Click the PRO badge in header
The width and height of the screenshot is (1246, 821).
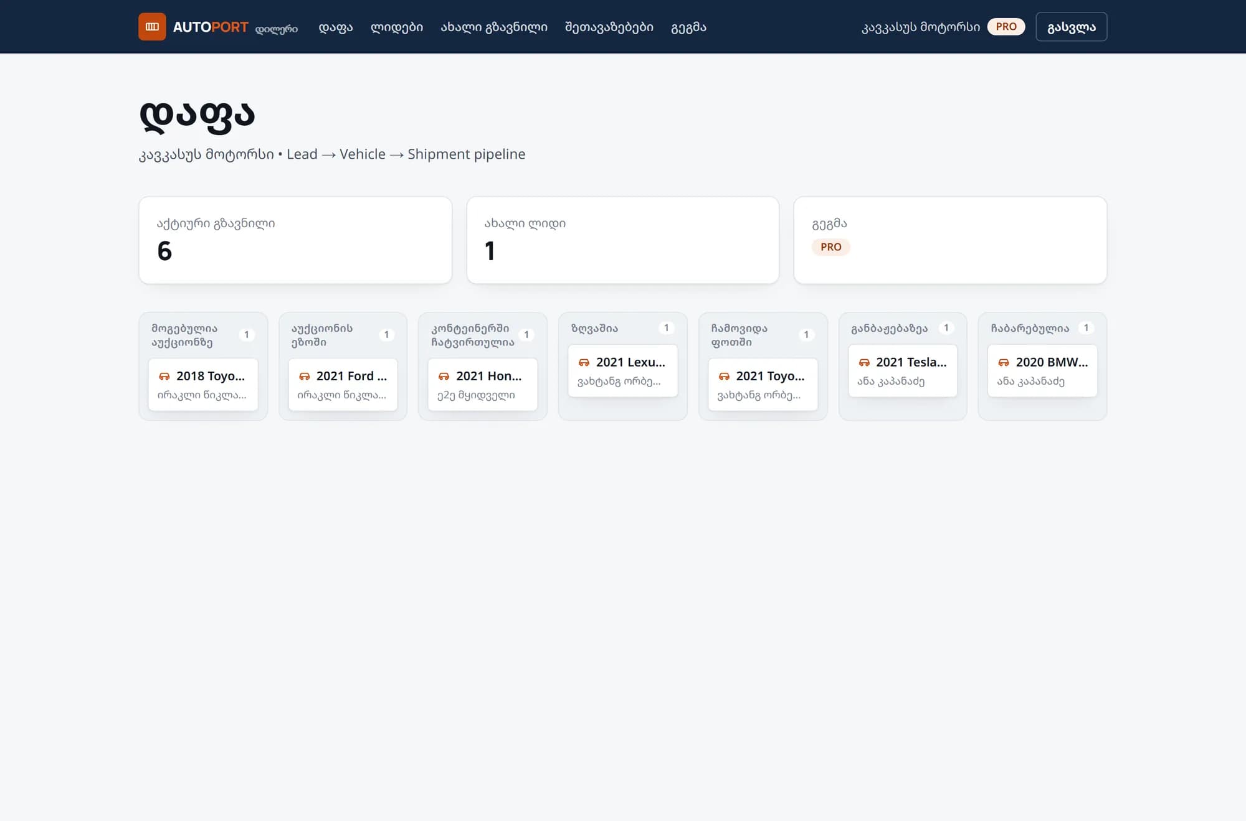click(x=1006, y=27)
